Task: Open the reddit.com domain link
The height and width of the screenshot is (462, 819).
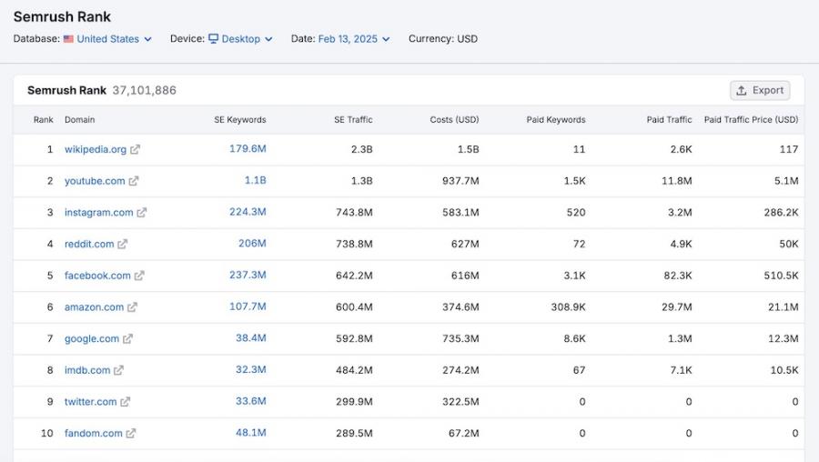Action: (x=89, y=244)
